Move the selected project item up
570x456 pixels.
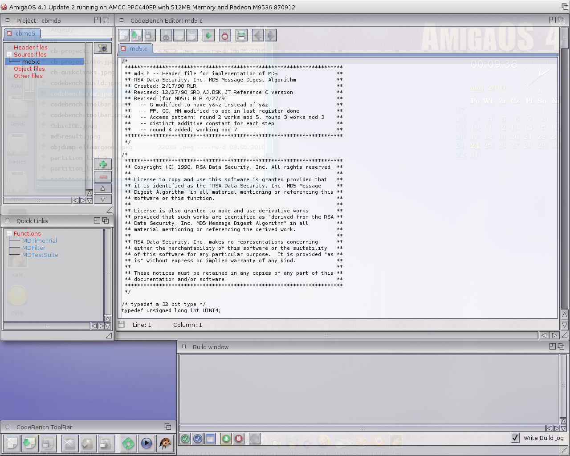tap(103, 188)
